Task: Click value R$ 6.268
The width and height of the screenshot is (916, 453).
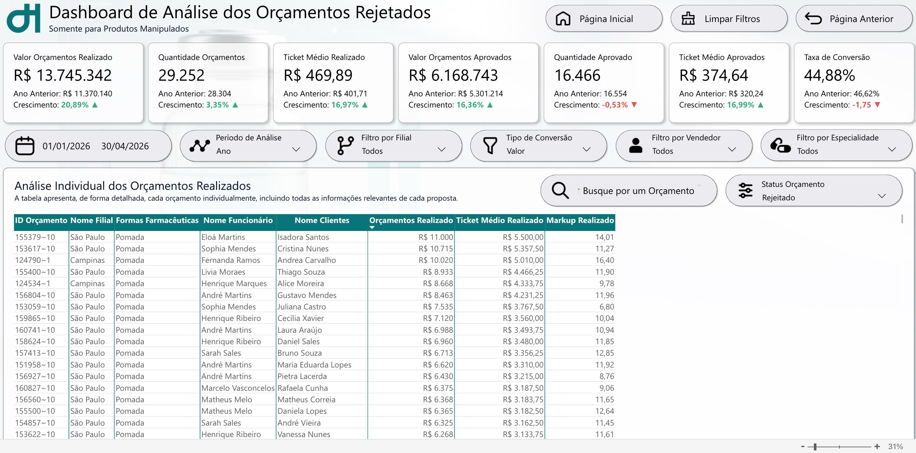Action: [x=438, y=434]
